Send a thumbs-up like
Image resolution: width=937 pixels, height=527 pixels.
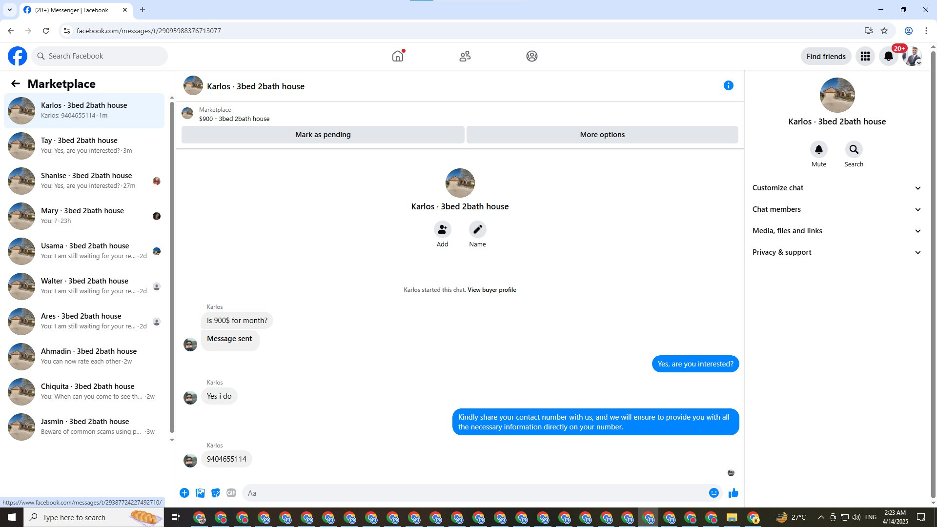(x=733, y=493)
